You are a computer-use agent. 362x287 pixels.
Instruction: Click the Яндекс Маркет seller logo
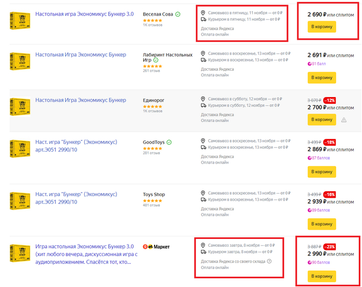(x=156, y=247)
